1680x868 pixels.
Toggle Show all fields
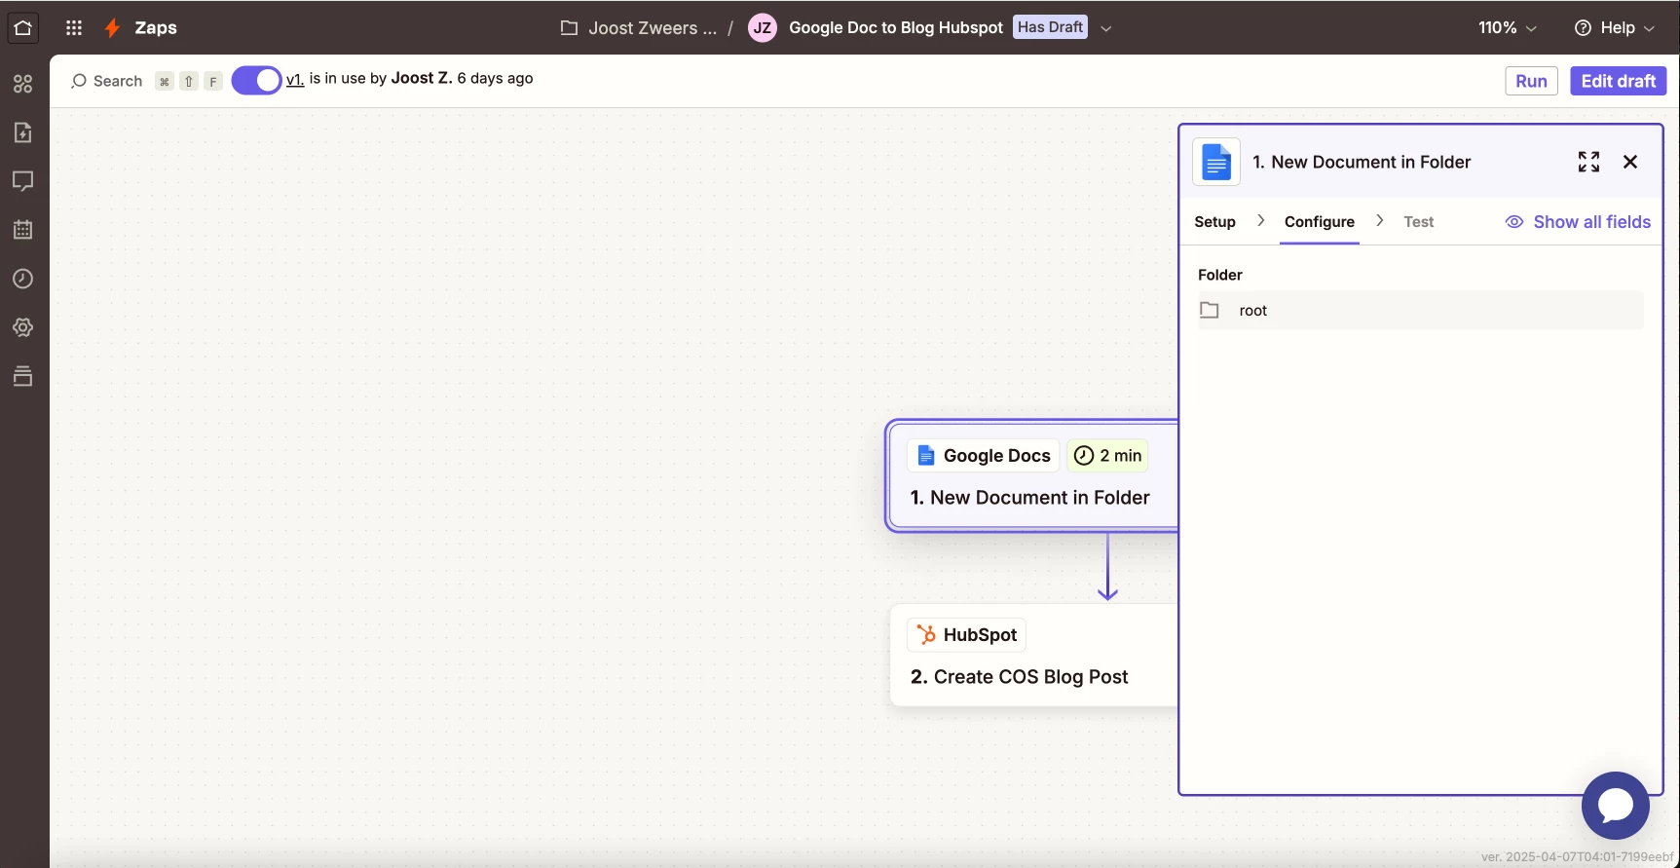click(1578, 222)
